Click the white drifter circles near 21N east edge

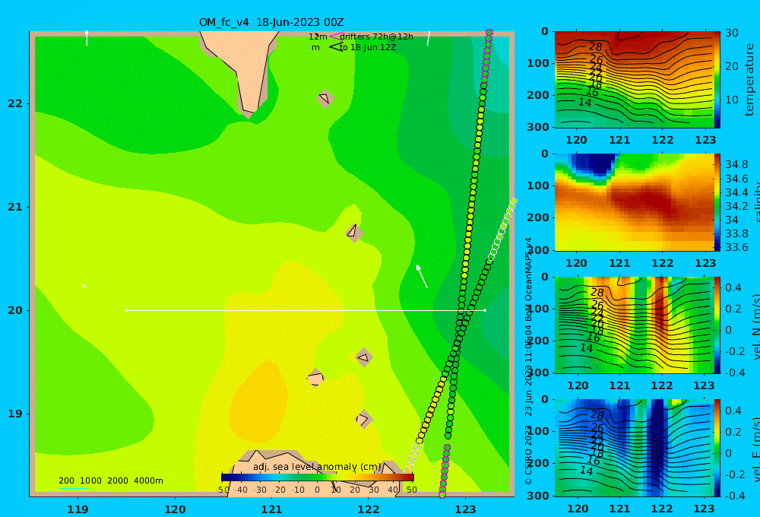(x=503, y=229)
